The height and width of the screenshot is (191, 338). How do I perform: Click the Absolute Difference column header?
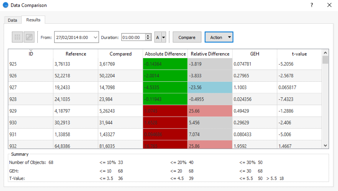[x=165, y=54]
